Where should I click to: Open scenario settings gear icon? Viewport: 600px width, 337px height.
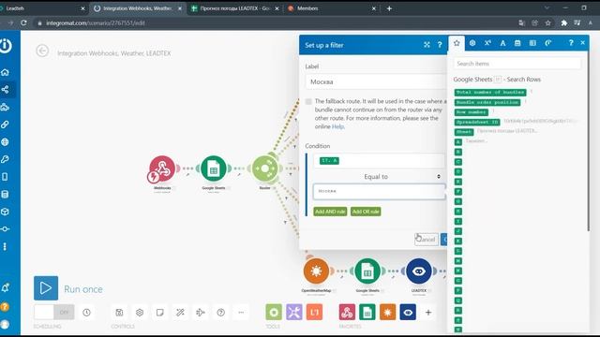pos(140,312)
